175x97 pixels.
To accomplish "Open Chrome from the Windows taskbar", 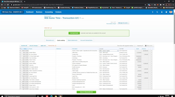I will [60, 96].
